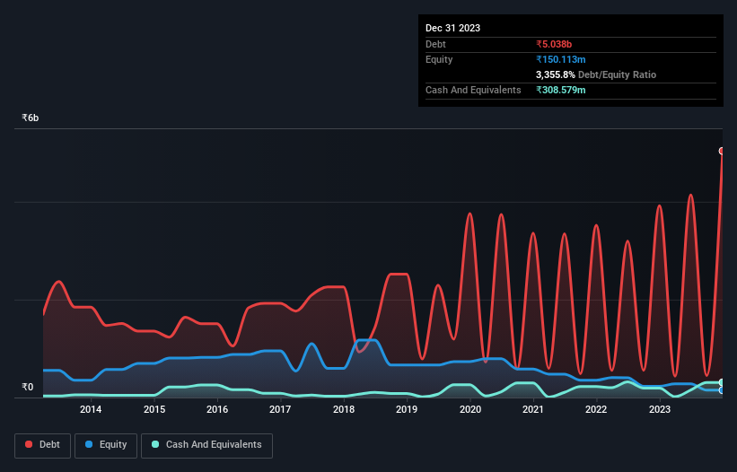Image resolution: width=737 pixels, height=472 pixels.
Task: Select the 2023 x-axis label
Action: pyautogui.click(x=660, y=409)
